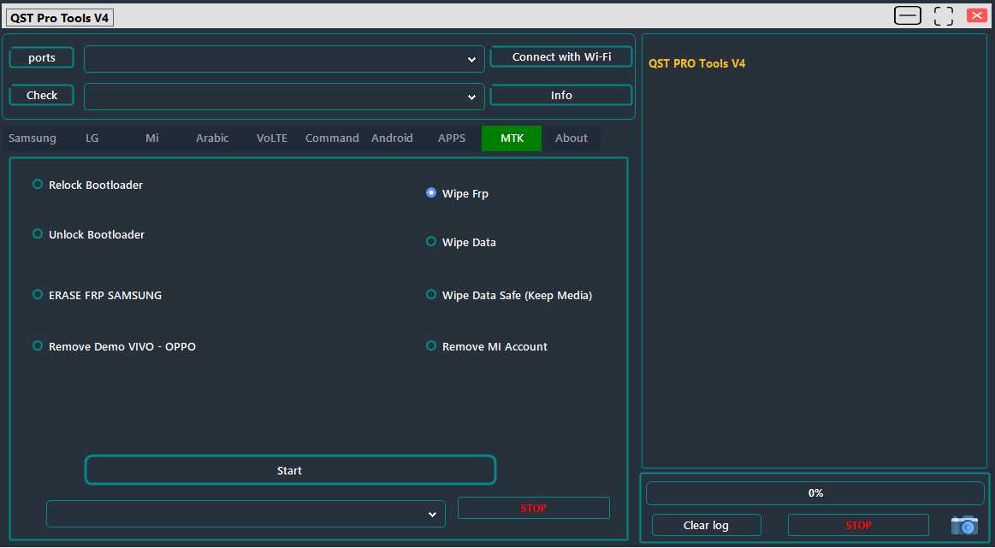
Task: Select Relock Bootloader option
Action: coord(37,184)
